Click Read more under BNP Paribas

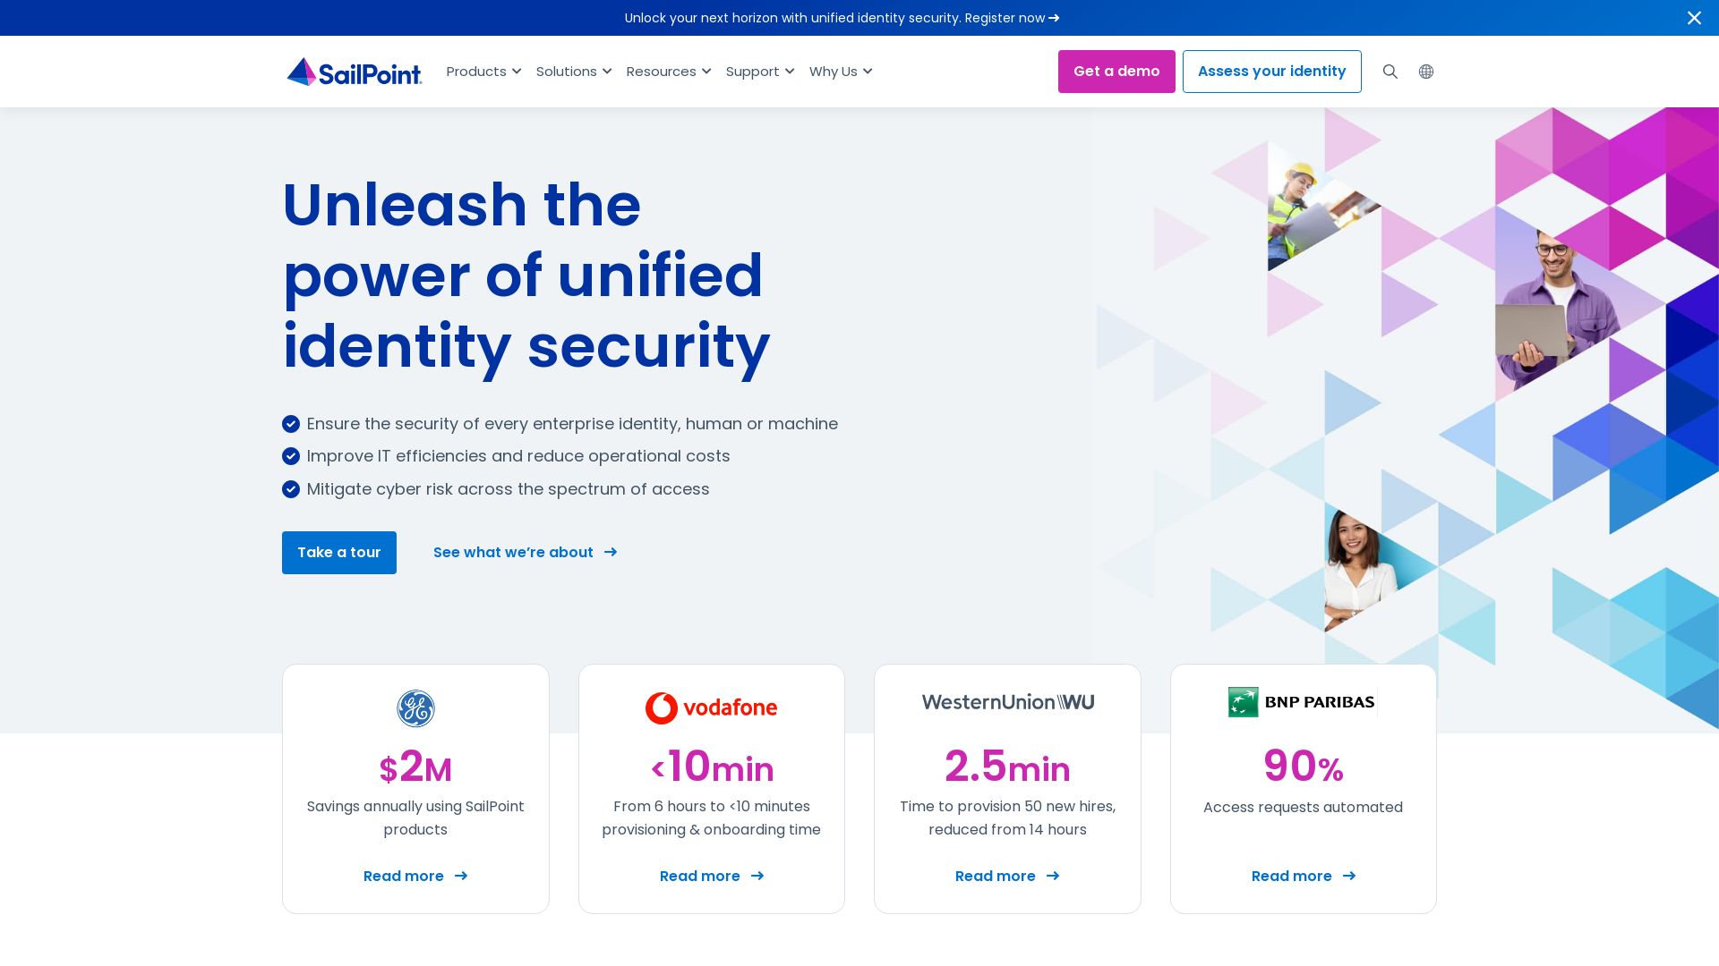point(1303,877)
